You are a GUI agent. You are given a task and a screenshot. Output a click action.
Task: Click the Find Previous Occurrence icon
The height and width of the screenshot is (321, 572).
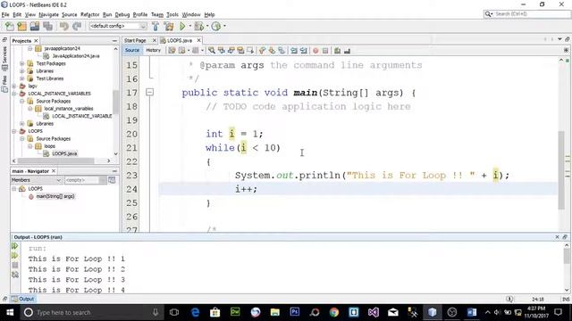[x=222, y=51]
